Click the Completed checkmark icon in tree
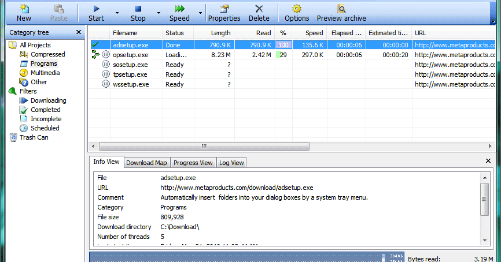 [24, 110]
